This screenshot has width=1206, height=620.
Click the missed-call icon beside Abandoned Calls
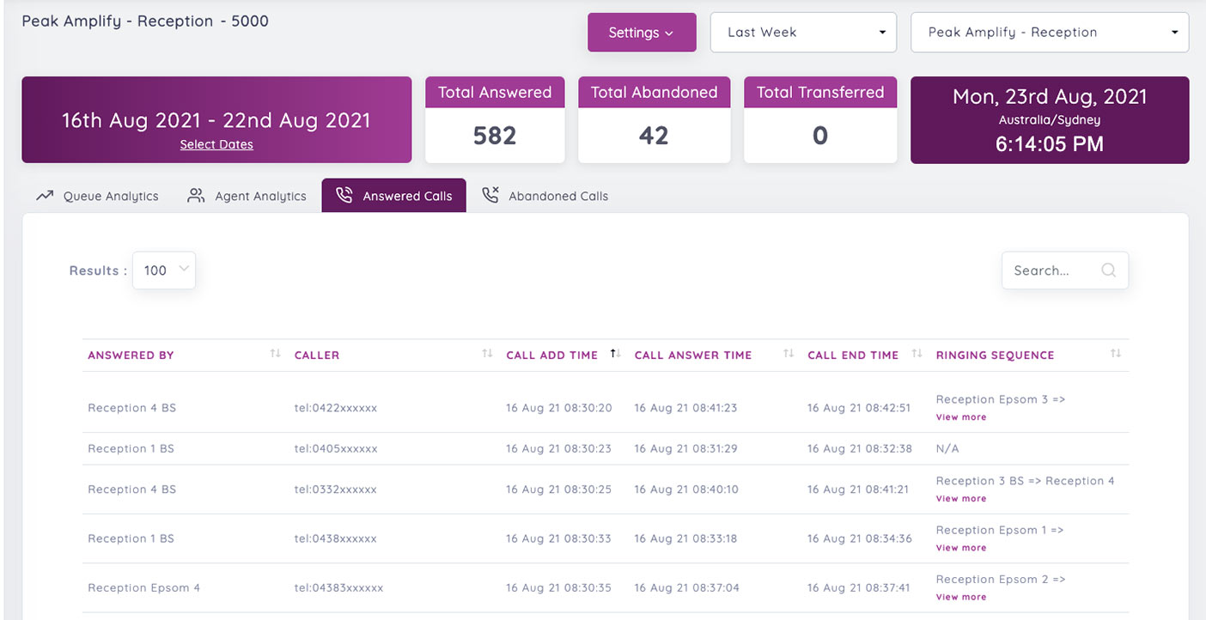click(490, 195)
